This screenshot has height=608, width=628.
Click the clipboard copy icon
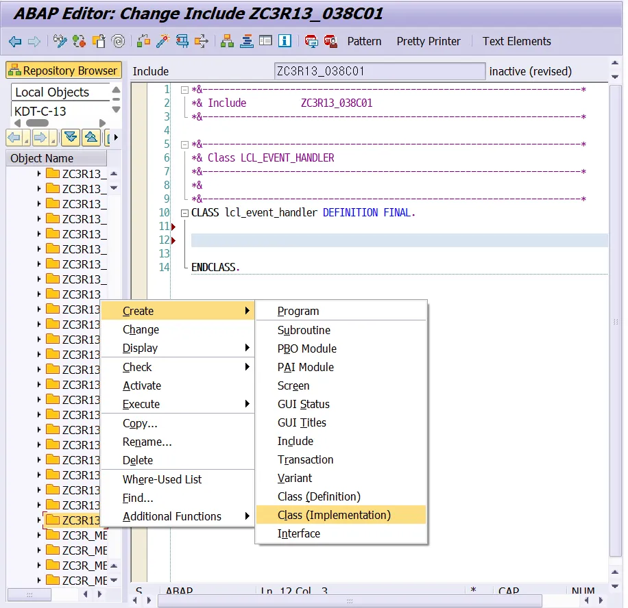point(98,41)
